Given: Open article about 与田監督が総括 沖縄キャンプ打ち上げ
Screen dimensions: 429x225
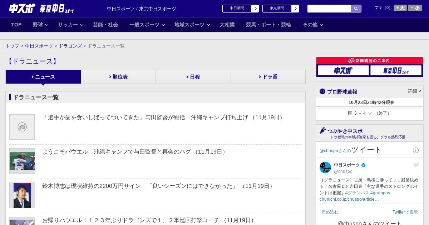Looking at the screenshot, I should [x=163, y=117].
